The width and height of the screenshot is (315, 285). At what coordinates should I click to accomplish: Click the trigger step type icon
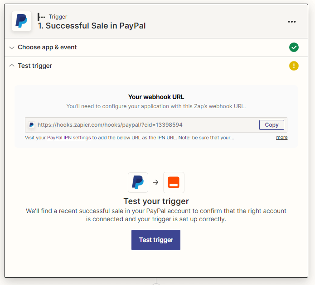coord(41,17)
